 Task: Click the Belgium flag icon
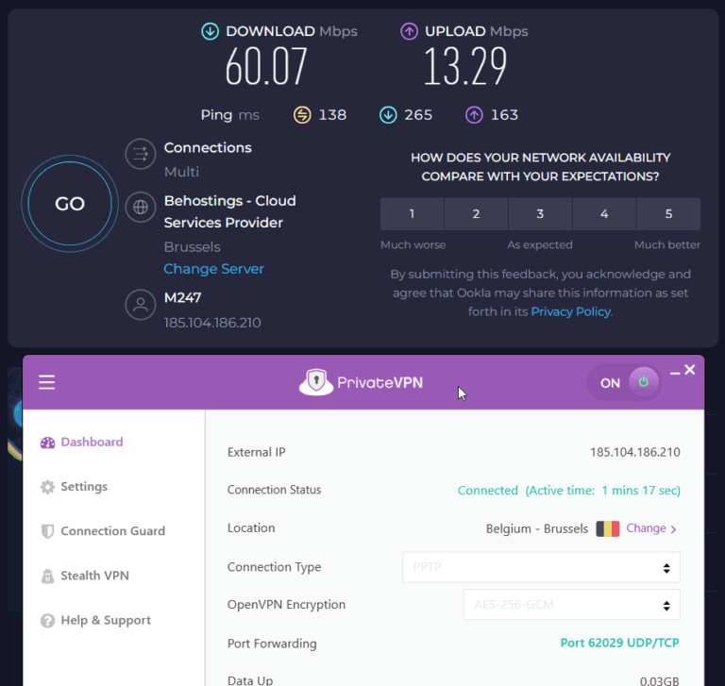coord(608,528)
